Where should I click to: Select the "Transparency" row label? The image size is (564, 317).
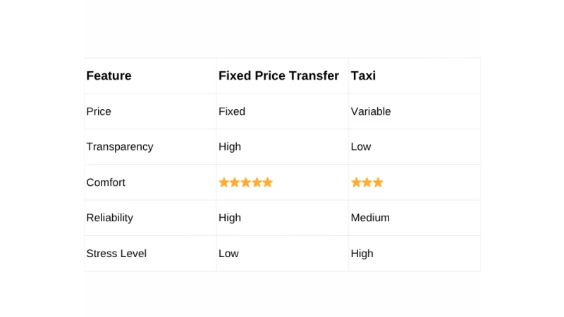[119, 147]
